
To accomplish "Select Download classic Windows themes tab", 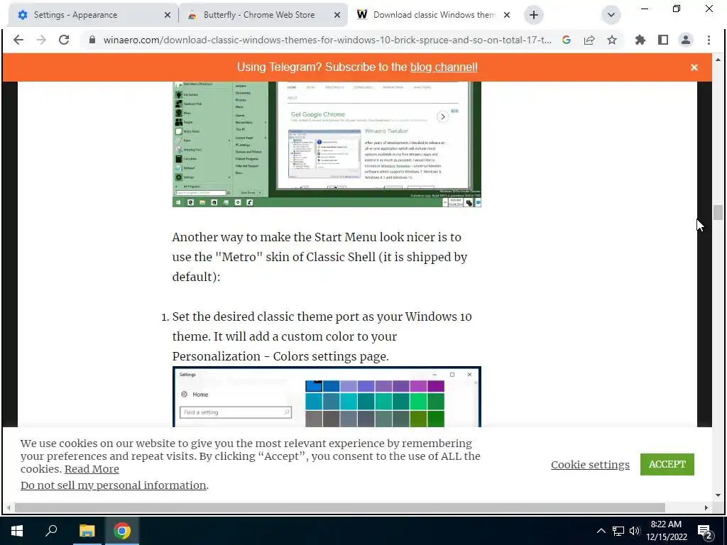I will 434,15.
